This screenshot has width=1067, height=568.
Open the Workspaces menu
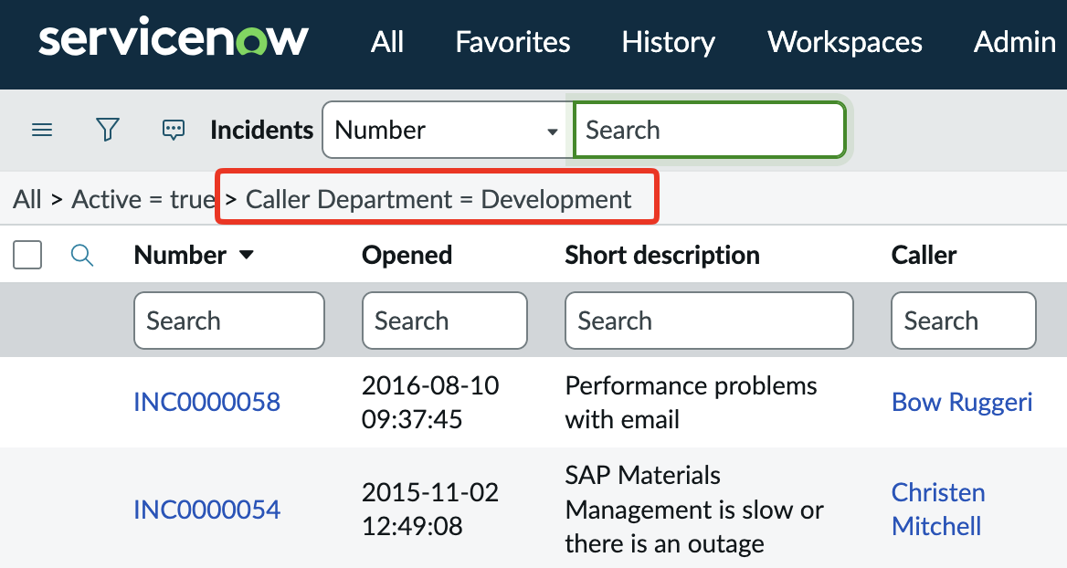pos(844,42)
